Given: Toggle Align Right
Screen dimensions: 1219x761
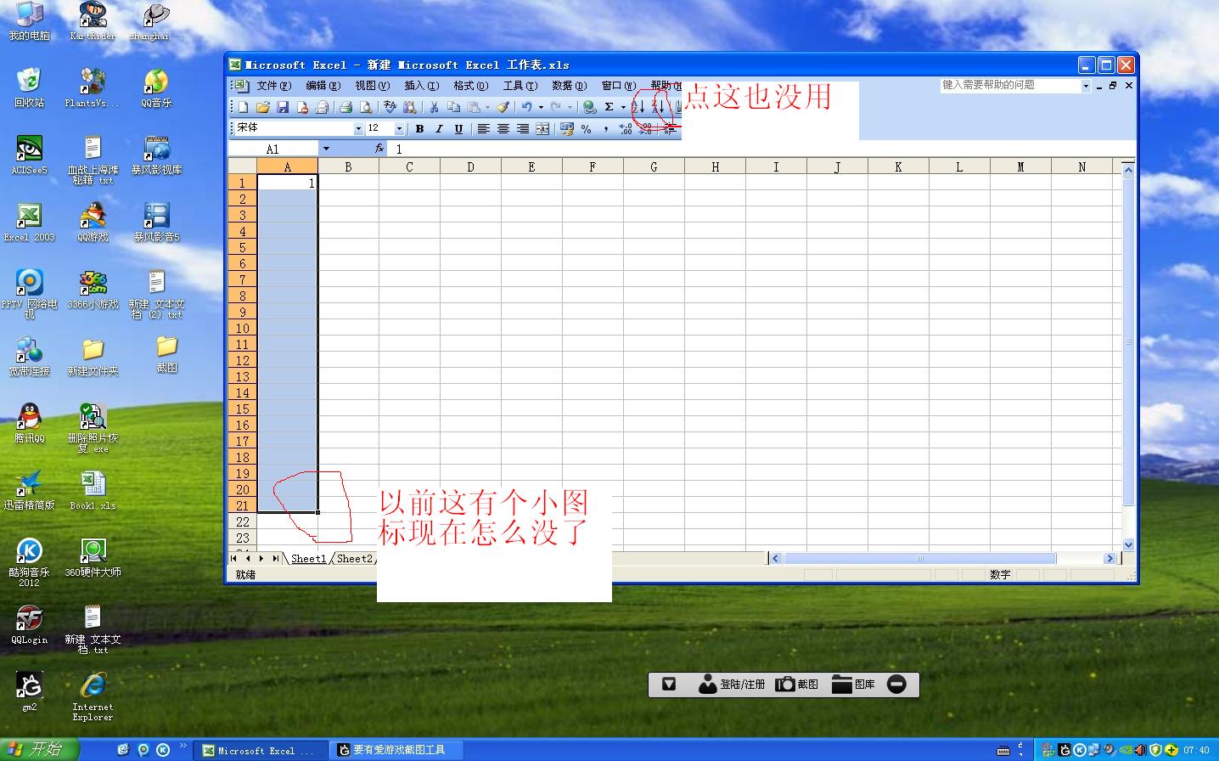Looking at the screenshot, I should coord(524,128).
